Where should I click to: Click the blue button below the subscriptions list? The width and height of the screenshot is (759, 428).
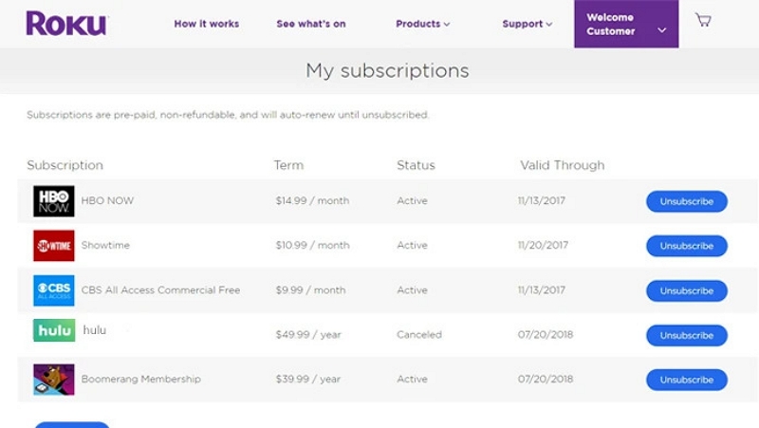click(72, 424)
